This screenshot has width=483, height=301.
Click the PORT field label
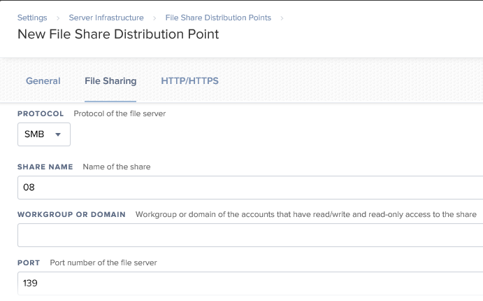point(29,262)
